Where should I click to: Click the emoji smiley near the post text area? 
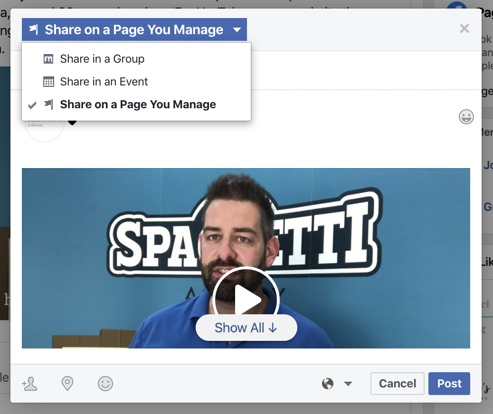(466, 117)
